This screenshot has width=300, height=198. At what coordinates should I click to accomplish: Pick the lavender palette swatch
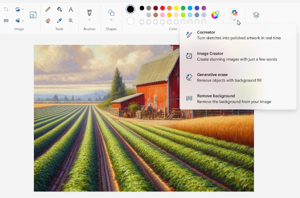(204, 15)
